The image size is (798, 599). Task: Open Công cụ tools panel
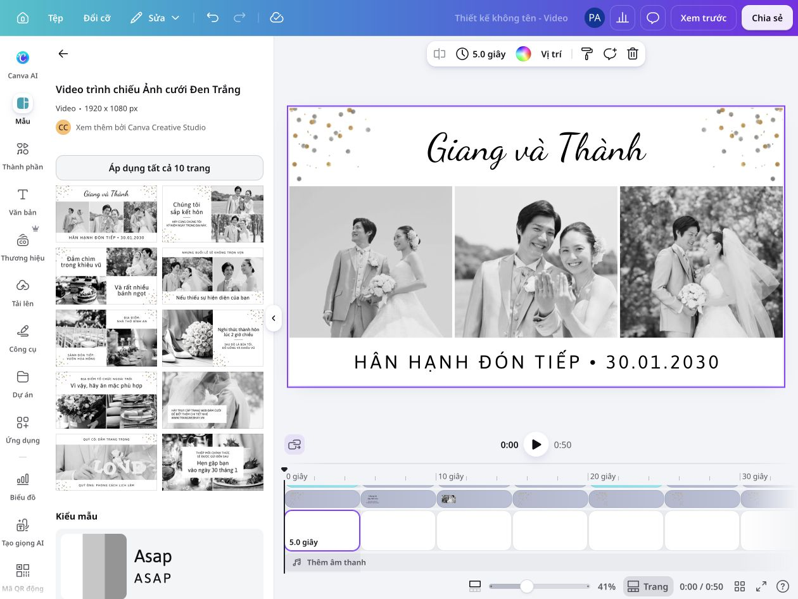click(23, 338)
